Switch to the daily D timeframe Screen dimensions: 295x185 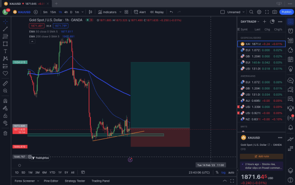click(x=71, y=12)
